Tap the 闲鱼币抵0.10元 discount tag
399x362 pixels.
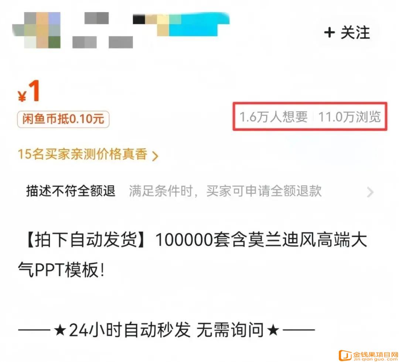point(63,119)
